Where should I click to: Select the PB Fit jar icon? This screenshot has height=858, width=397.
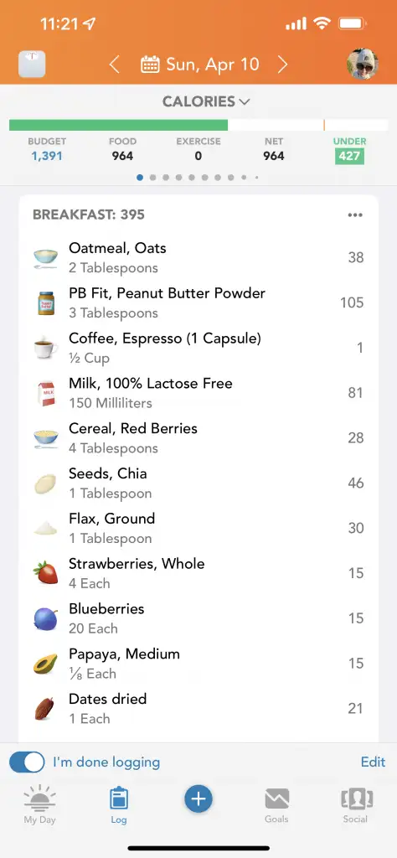46,302
